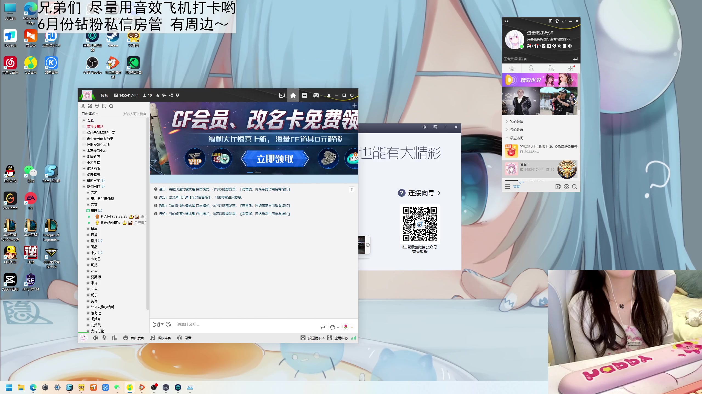Open the channel home tab icon
This screenshot has width=702, height=394.
click(293, 95)
